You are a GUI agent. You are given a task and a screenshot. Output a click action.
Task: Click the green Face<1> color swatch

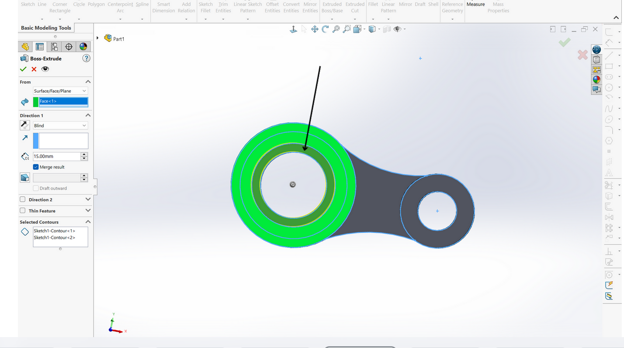(x=36, y=102)
